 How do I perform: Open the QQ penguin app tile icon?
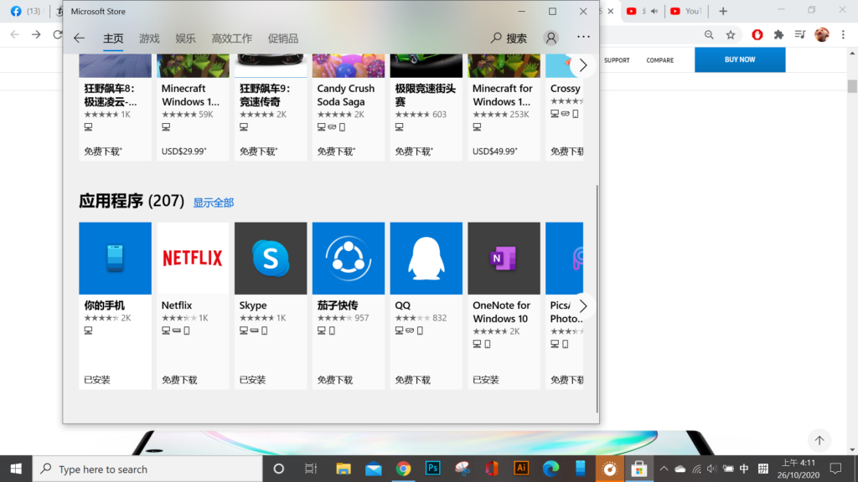tap(426, 258)
